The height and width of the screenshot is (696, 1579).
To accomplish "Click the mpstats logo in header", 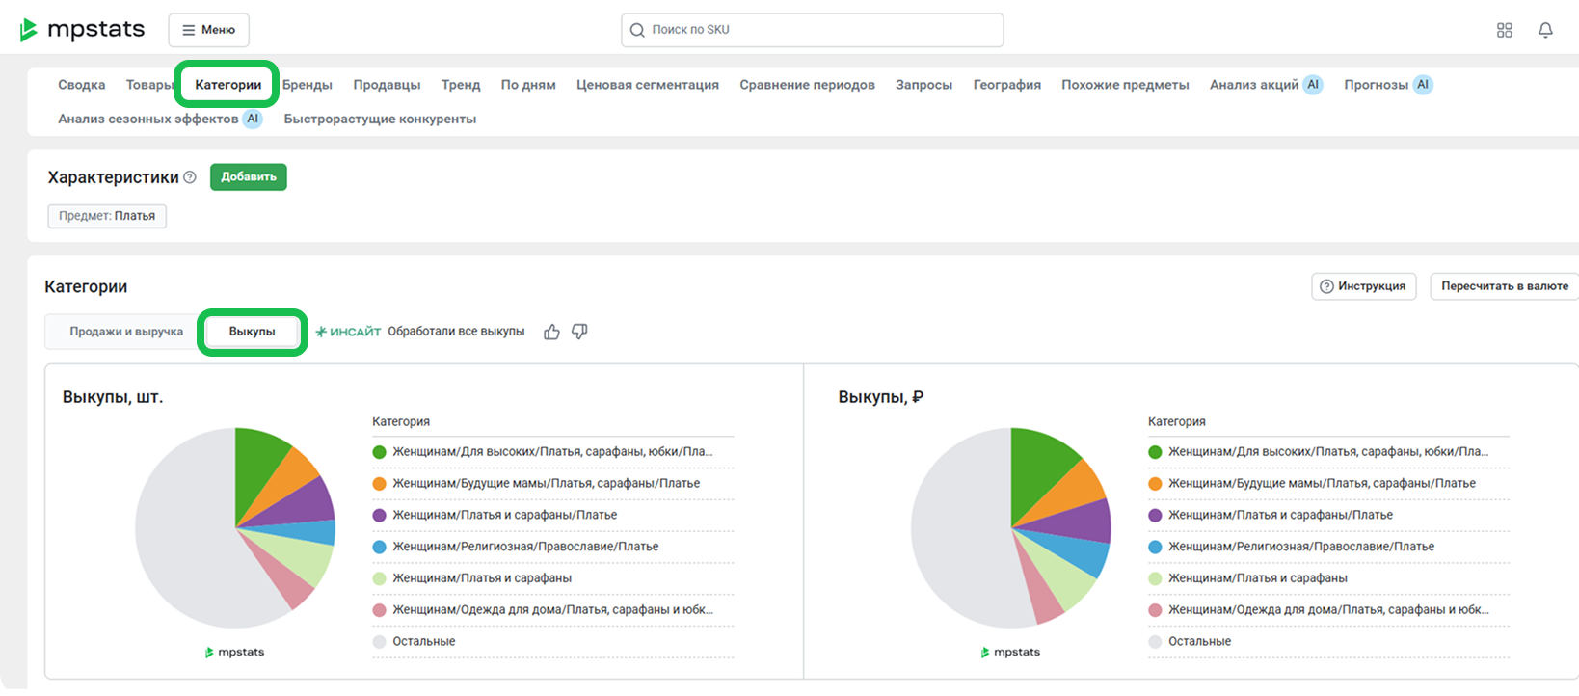I will pyautogui.click(x=82, y=30).
